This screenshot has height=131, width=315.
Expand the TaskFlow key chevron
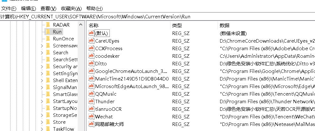[42, 129]
